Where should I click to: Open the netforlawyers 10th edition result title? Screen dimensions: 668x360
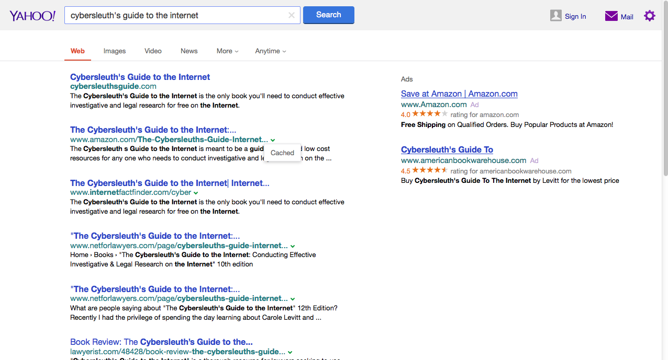(x=155, y=236)
